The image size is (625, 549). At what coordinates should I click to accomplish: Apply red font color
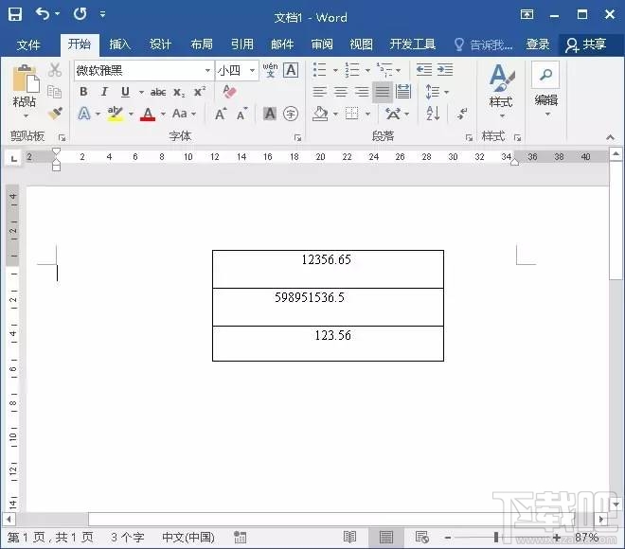tap(148, 115)
